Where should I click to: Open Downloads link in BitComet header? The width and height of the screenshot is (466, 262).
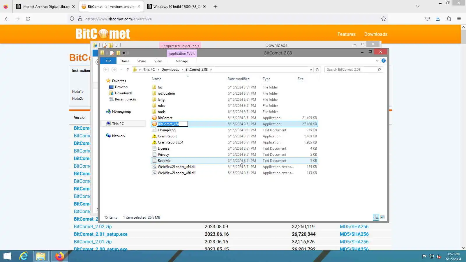click(x=376, y=34)
